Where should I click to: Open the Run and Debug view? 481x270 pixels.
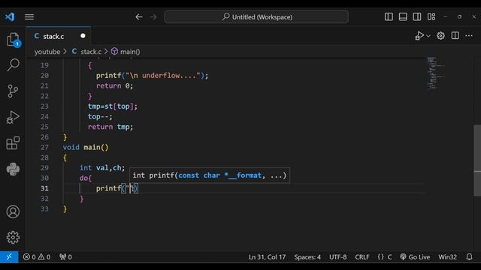[14, 117]
